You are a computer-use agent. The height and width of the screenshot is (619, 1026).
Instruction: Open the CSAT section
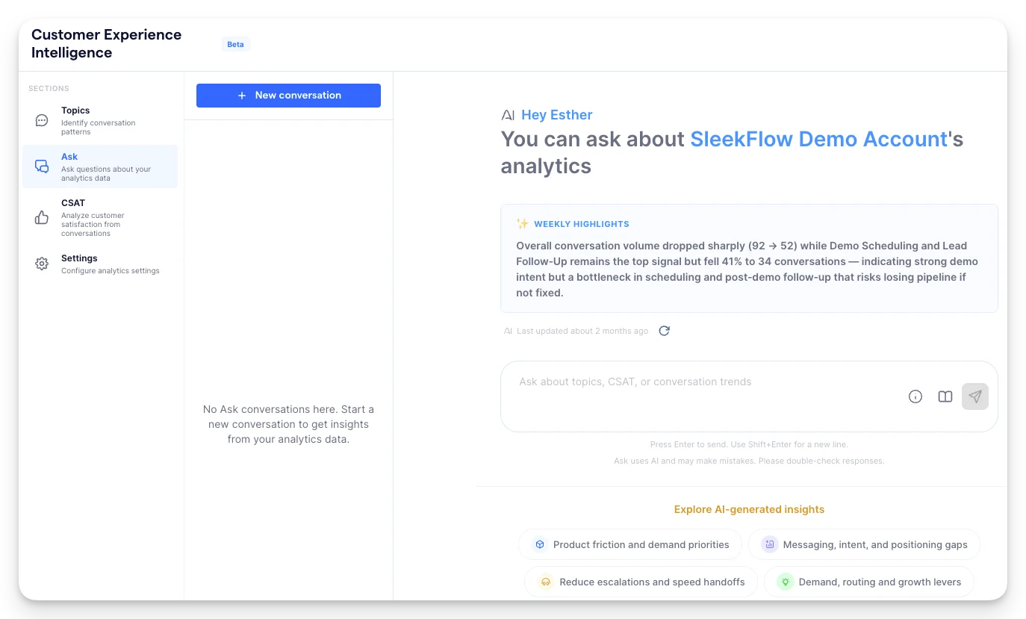point(100,217)
